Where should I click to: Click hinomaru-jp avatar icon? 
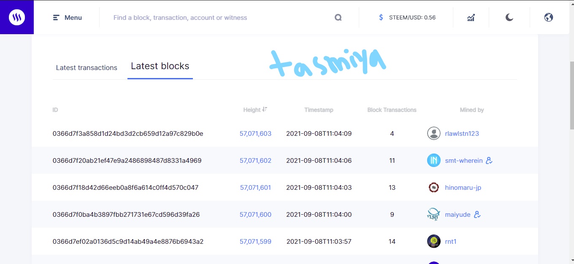[x=434, y=187]
